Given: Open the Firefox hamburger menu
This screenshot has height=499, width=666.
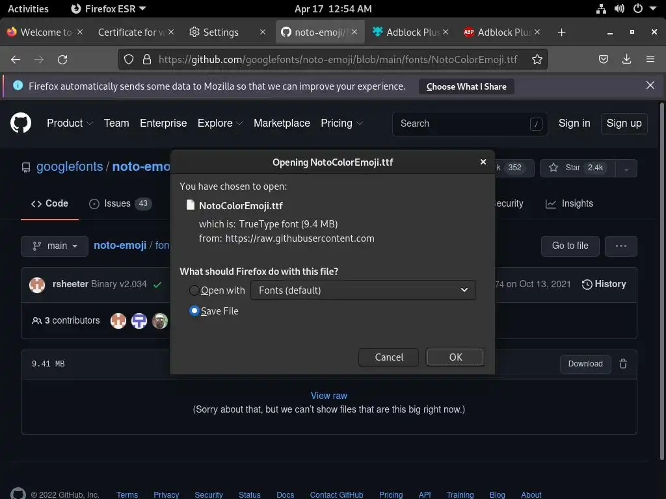Looking at the screenshot, I should click(650, 59).
